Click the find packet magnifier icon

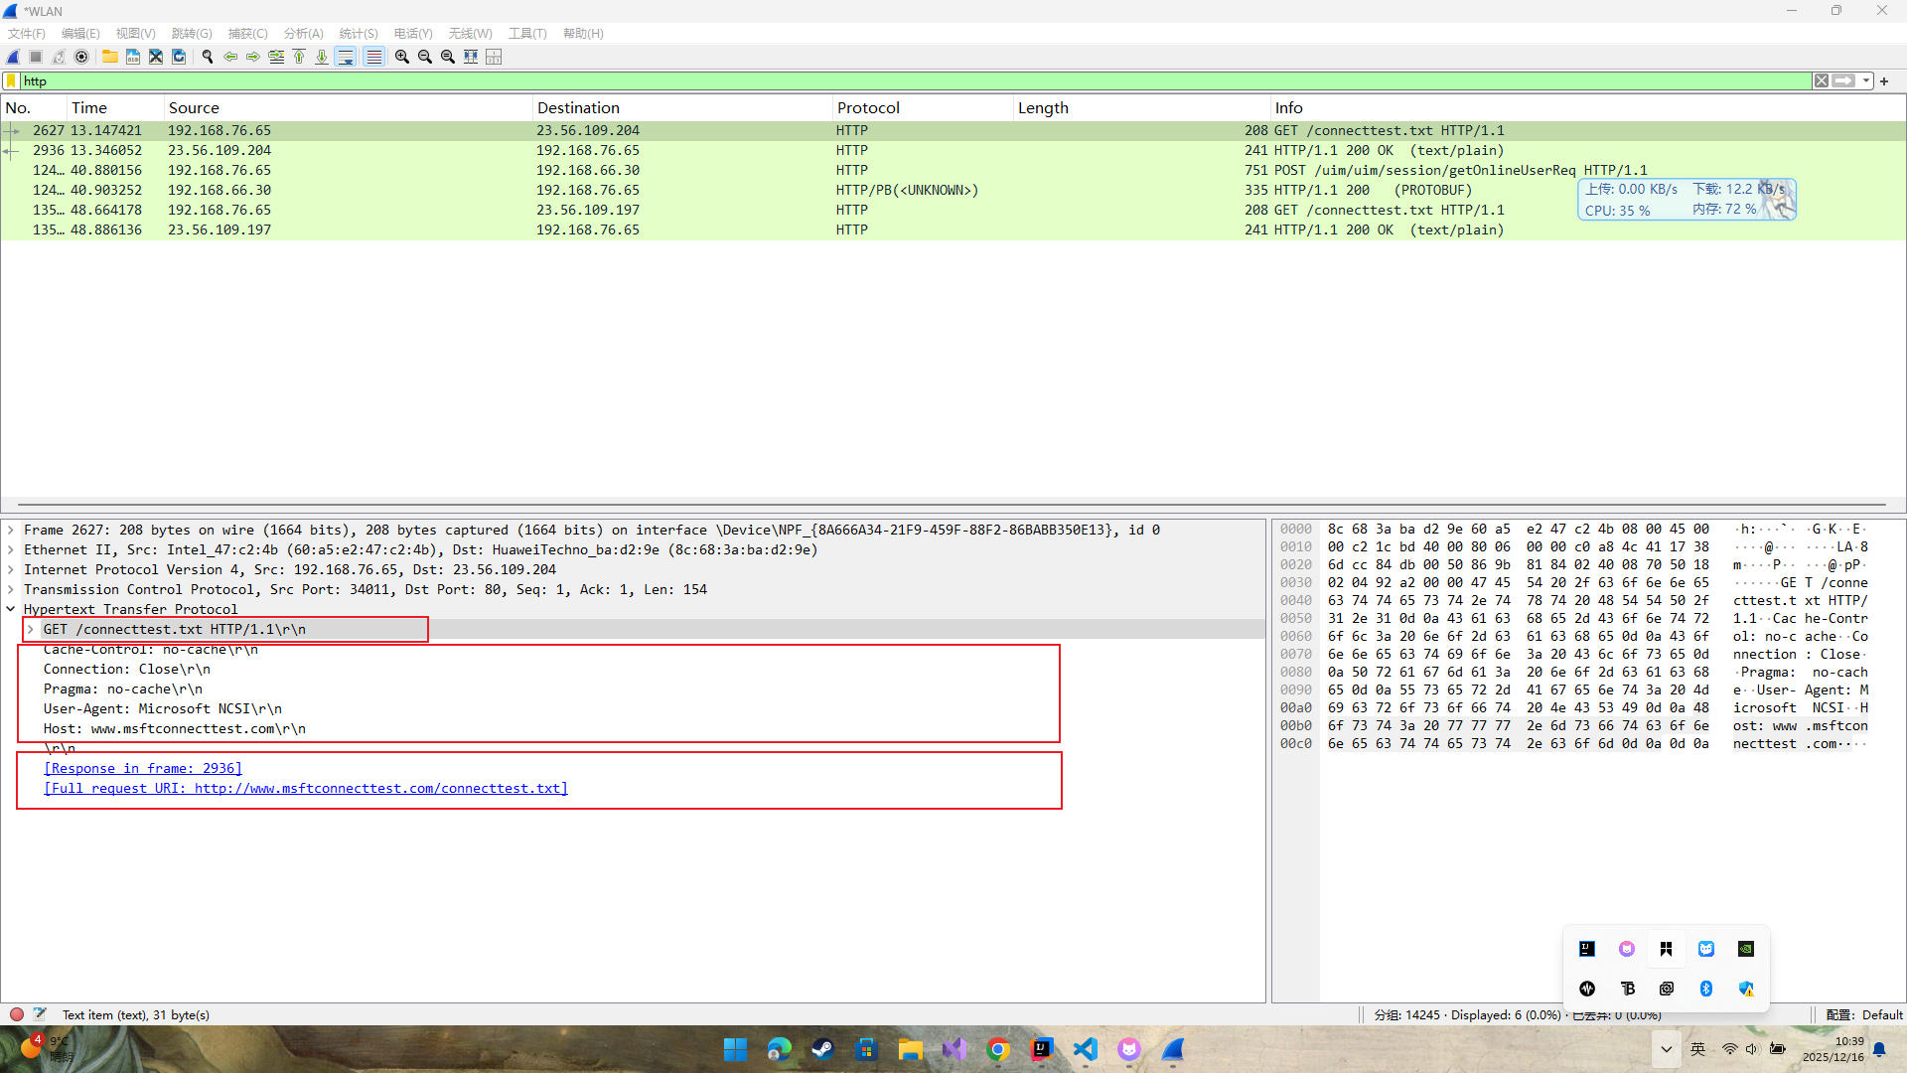tap(207, 57)
